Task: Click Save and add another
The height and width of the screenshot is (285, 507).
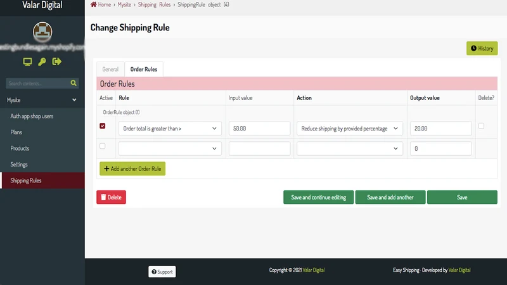Action: coord(390,197)
